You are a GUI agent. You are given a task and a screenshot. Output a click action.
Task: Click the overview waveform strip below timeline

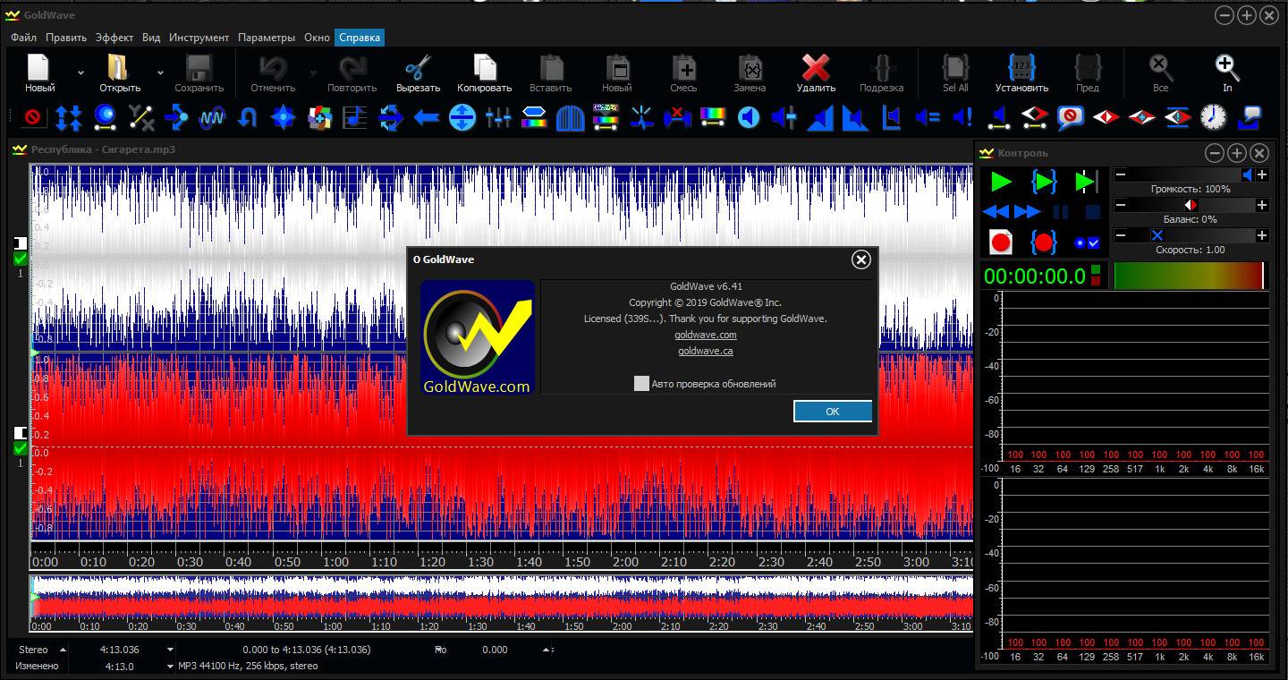pyautogui.click(x=502, y=599)
